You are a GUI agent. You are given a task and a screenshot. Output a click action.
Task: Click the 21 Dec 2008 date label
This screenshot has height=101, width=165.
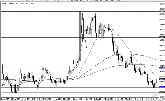point(98,99)
